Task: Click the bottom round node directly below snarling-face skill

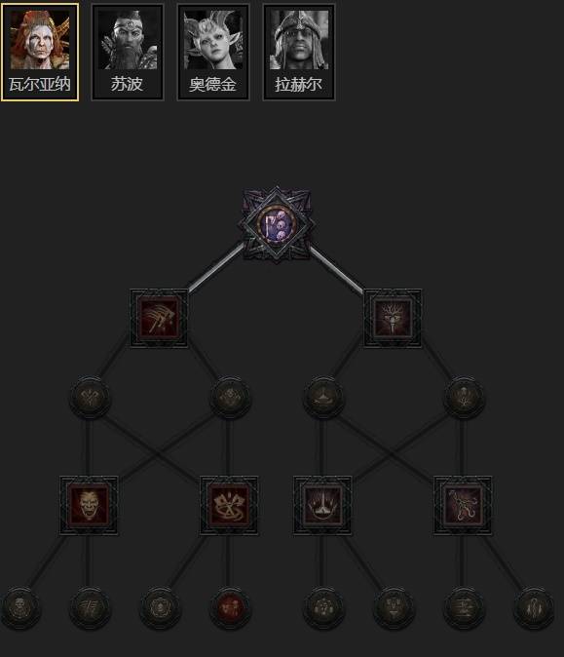Action: click(90, 607)
